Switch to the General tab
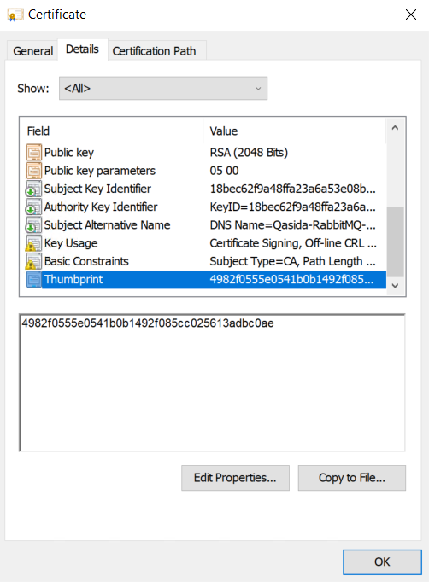The width and height of the screenshot is (429, 582). click(32, 51)
